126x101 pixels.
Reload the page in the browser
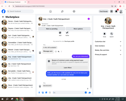[x=9, y=6]
